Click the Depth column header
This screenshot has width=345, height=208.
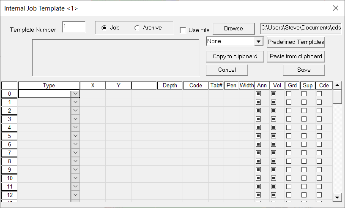pyautogui.click(x=170, y=86)
